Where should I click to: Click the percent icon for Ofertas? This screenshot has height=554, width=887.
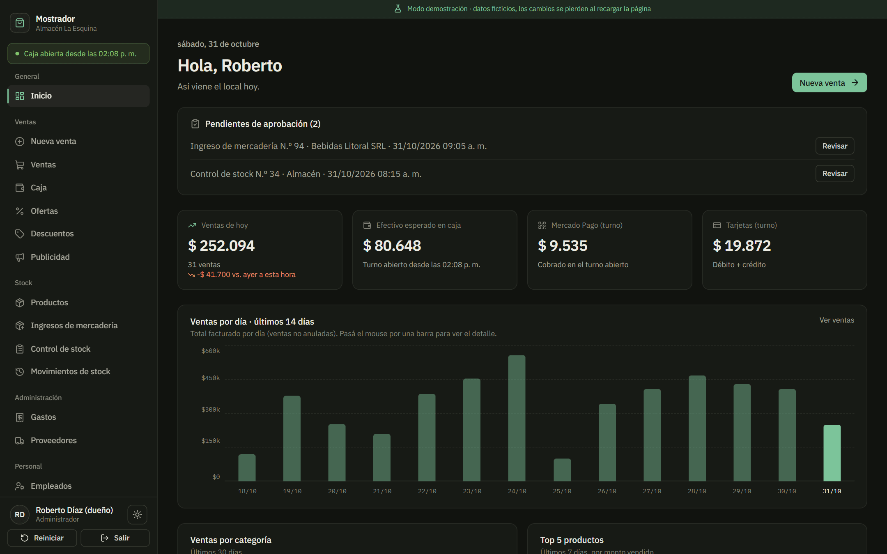[20, 211]
